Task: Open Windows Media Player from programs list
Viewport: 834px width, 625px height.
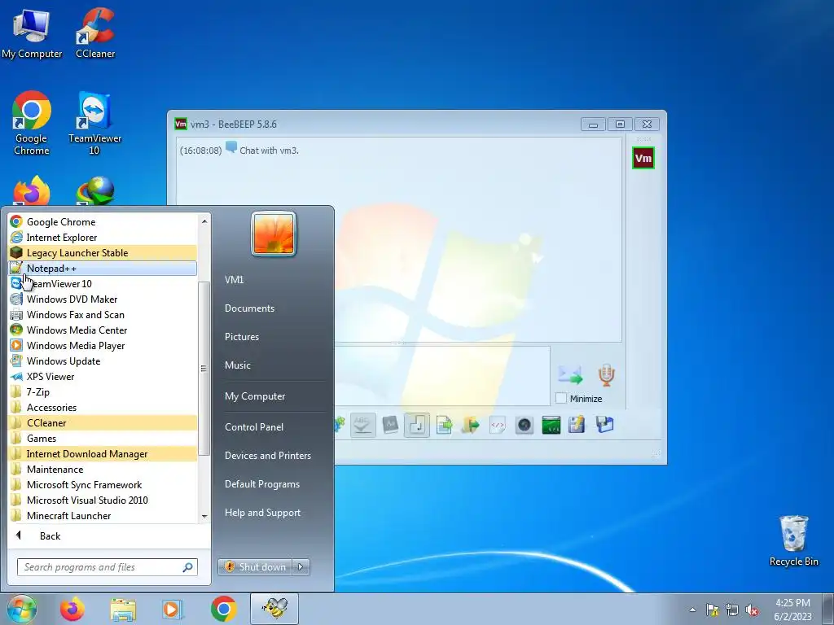Action: coord(103,345)
